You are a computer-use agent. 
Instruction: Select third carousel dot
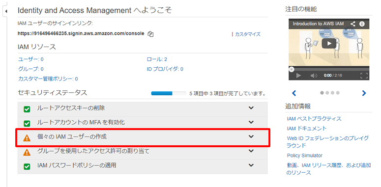click(x=332, y=93)
